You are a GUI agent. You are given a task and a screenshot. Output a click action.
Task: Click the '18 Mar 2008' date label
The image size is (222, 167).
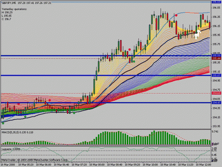click(7, 165)
